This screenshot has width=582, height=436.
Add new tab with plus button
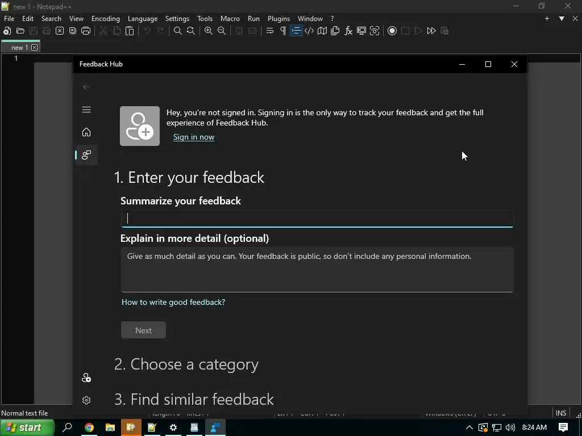(547, 19)
